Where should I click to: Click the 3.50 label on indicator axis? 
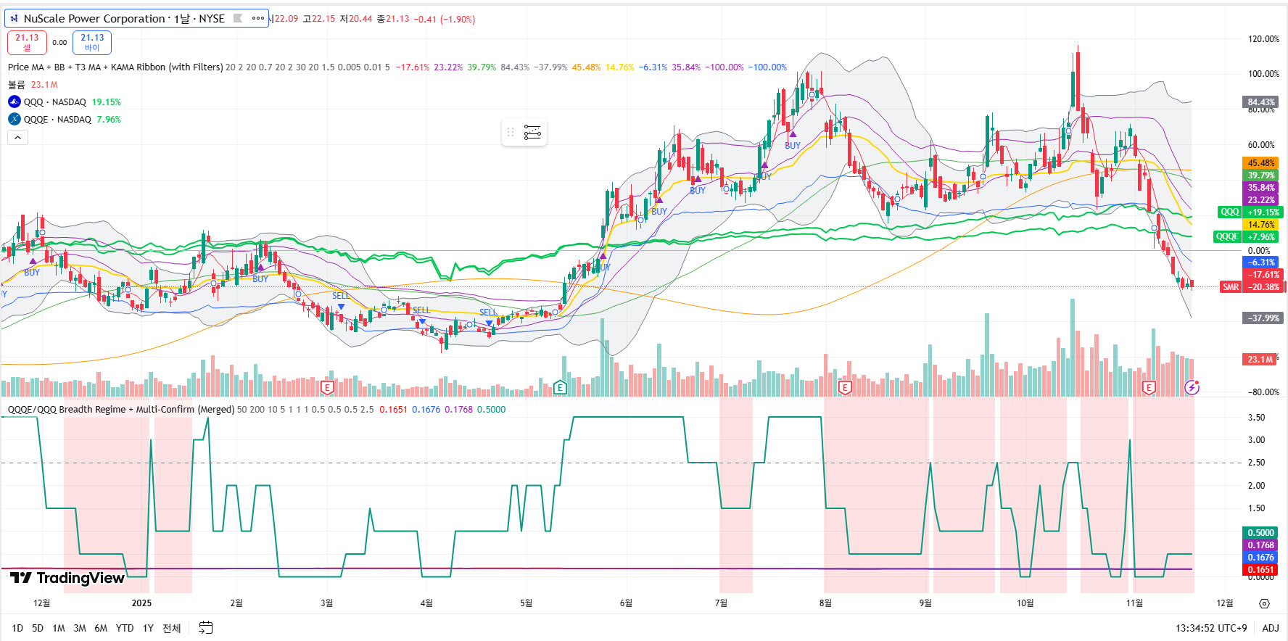click(x=1256, y=418)
